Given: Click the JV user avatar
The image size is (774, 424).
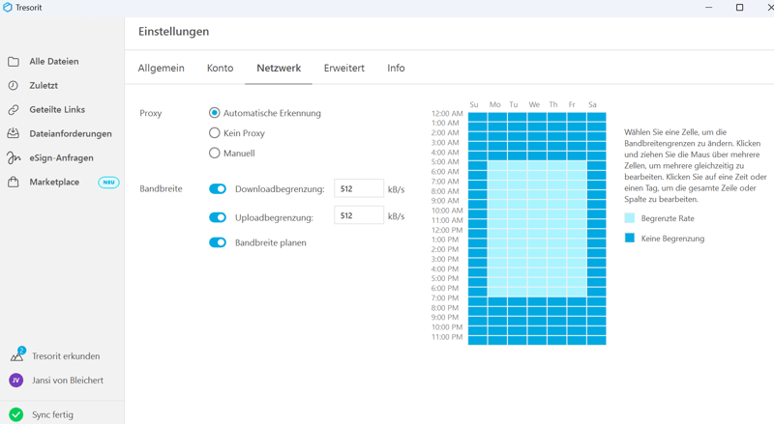Looking at the screenshot, I should point(16,381).
